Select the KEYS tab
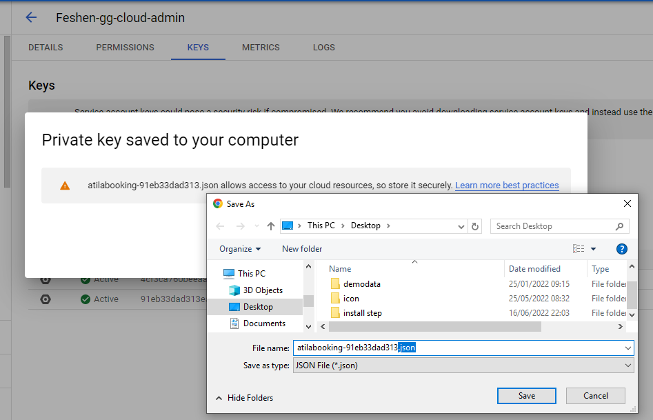Image resolution: width=653 pixels, height=420 pixels. 198,48
